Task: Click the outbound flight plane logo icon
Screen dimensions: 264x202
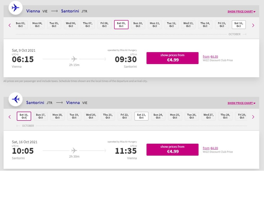Action: coord(15,8)
